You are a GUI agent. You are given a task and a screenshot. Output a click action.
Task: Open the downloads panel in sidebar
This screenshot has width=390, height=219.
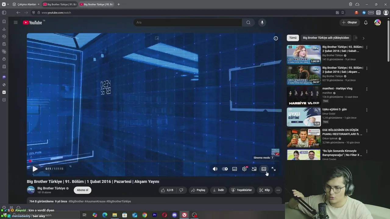4,29
